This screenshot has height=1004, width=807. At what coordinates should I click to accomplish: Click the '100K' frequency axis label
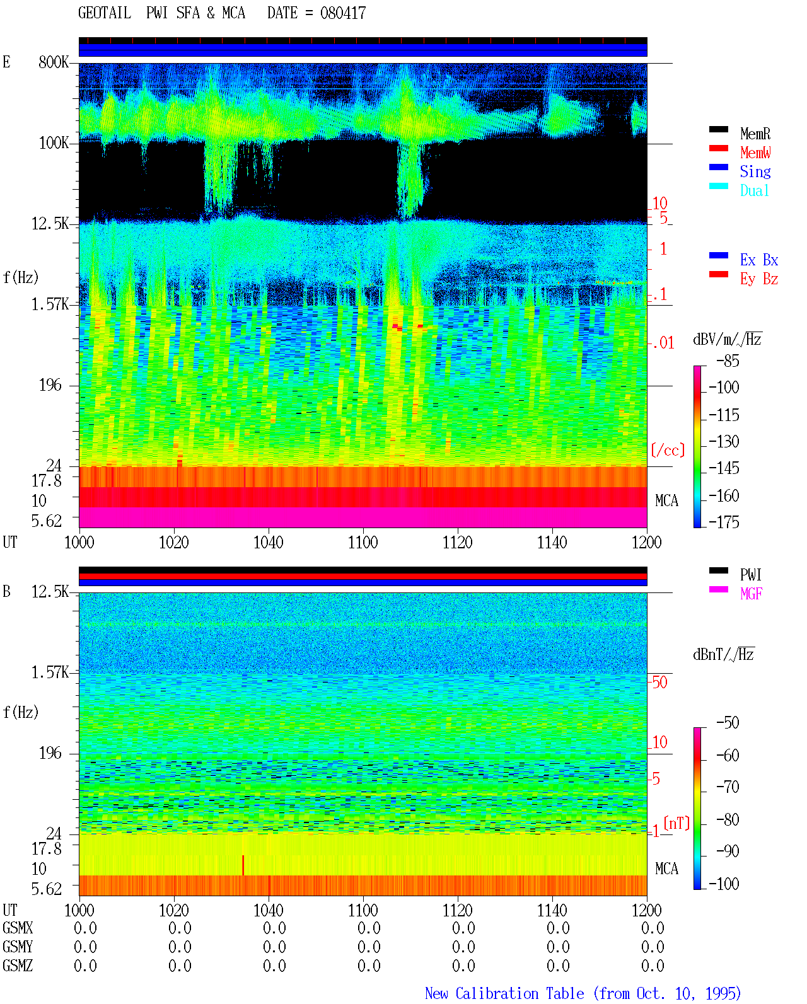(54, 143)
